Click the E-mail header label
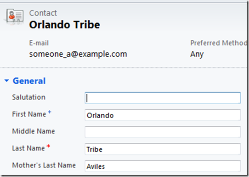This screenshot has width=249, height=177. (x=39, y=43)
